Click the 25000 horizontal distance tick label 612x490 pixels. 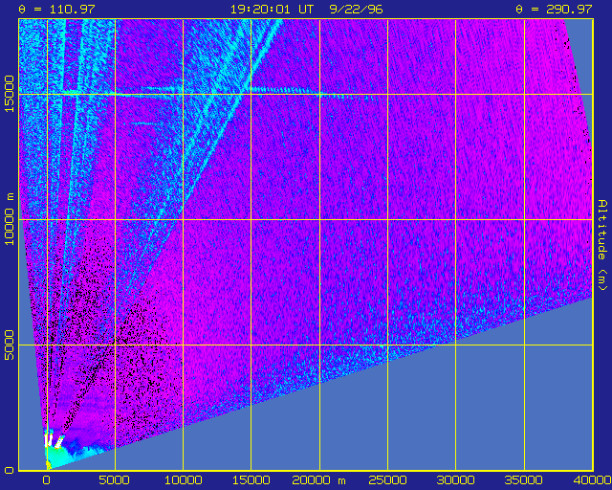click(387, 480)
